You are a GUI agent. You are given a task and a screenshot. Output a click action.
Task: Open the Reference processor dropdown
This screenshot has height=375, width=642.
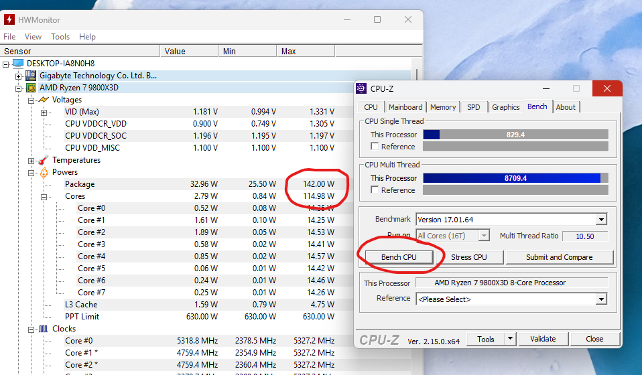[600, 299]
